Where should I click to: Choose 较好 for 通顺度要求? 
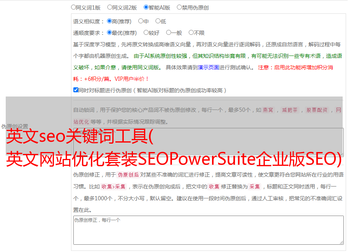pos(146,33)
